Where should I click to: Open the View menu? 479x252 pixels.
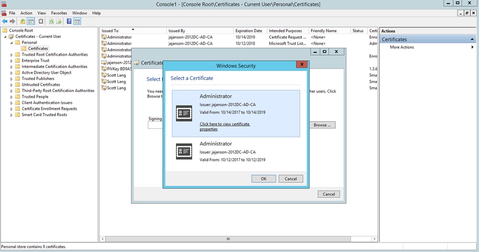click(x=42, y=13)
